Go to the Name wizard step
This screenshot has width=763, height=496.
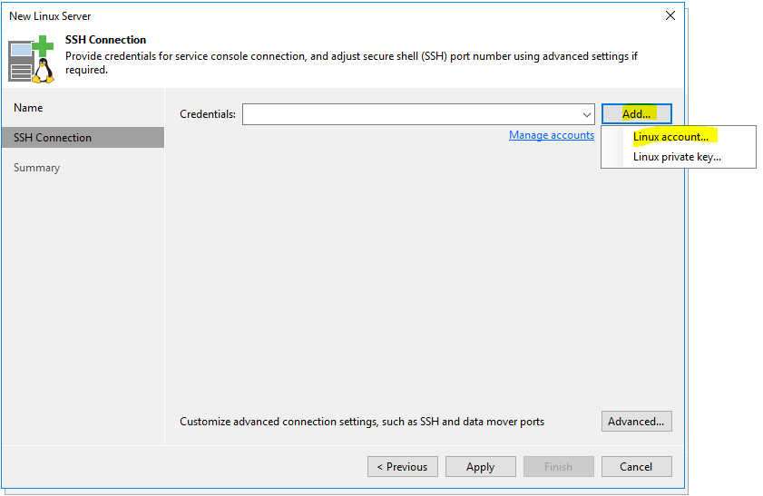tap(28, 108)
